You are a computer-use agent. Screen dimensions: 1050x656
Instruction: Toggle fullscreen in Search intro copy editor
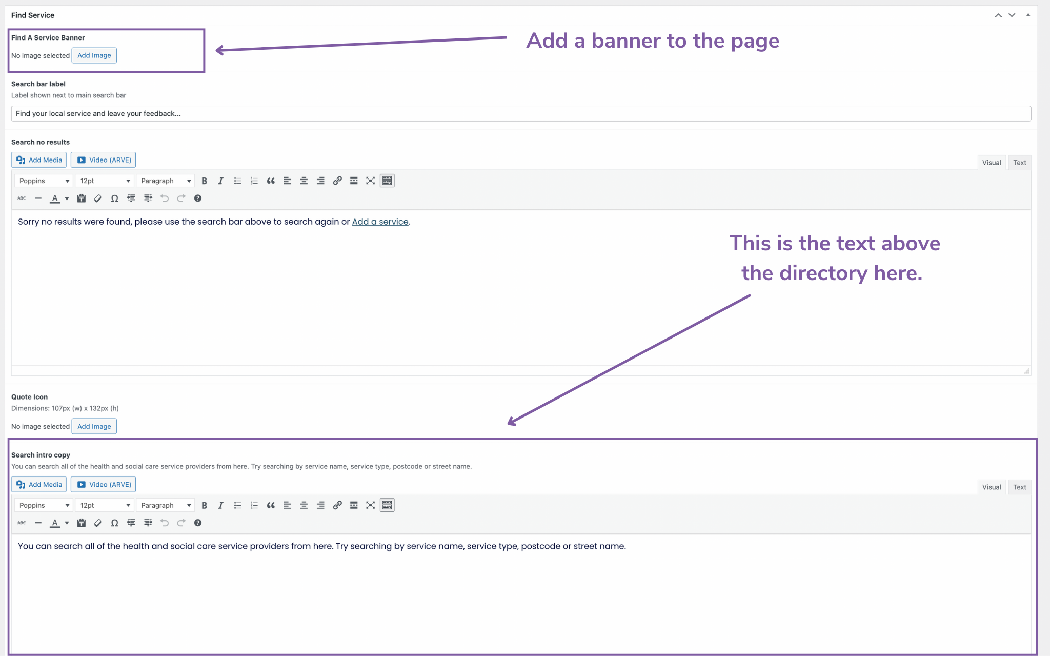pyautogui.click(x=370, y=505)
